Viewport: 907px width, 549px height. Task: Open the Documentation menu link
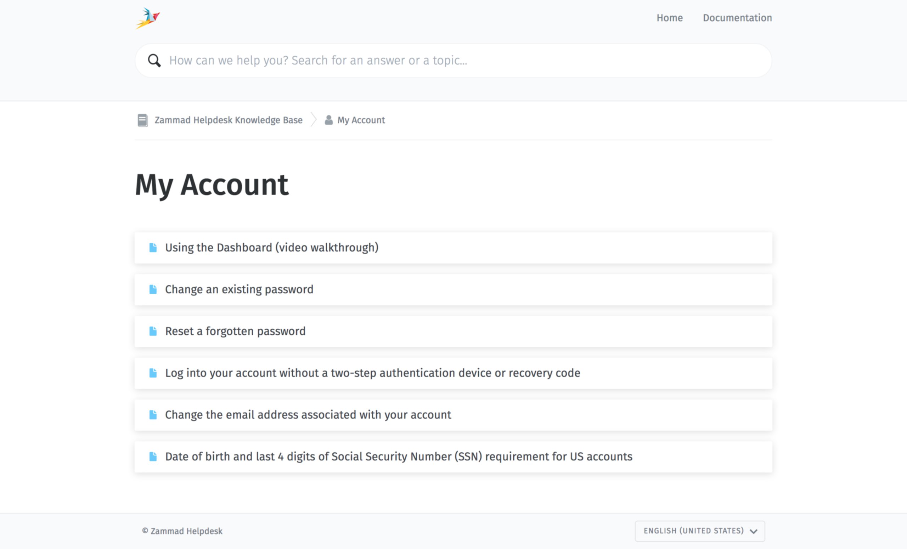pos(737,18)
